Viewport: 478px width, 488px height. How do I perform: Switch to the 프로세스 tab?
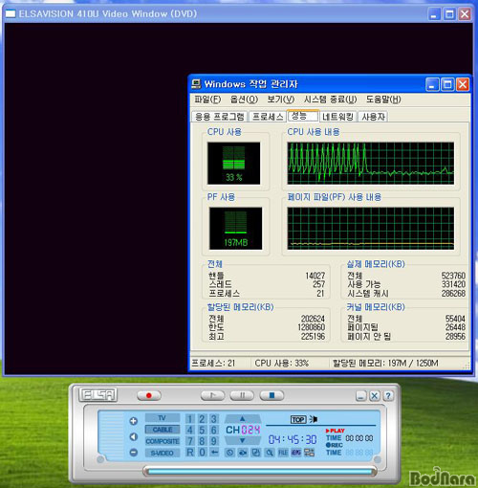coord(268,117)
